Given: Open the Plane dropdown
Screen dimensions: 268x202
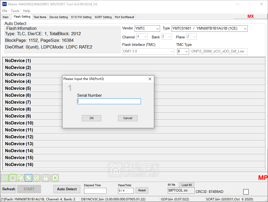Looking at the screenshot, I should coord(191,37).
